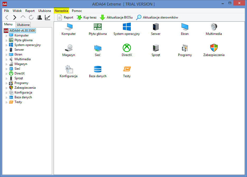Click the AIDA64 logo in title bar
Screen dimensions: 247x177
5,4
